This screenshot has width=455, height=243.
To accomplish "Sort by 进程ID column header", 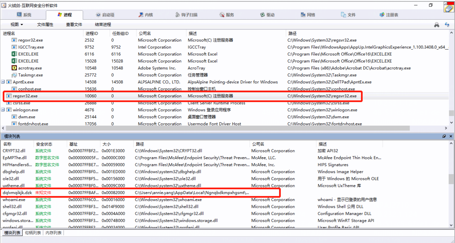I will pyautogui.click(x=97, y=33).
